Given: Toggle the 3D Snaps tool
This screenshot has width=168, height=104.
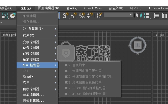Looking at the screenshot, I should (65, 15).
